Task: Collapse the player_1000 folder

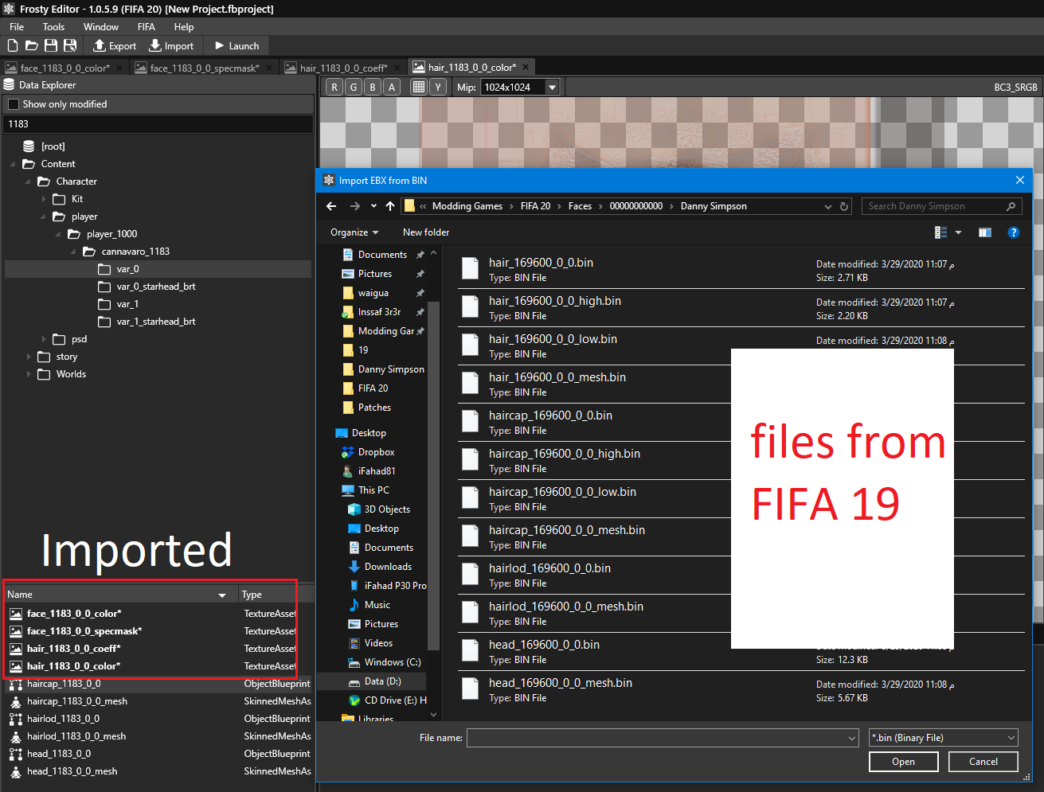Action: pos(58,234)
